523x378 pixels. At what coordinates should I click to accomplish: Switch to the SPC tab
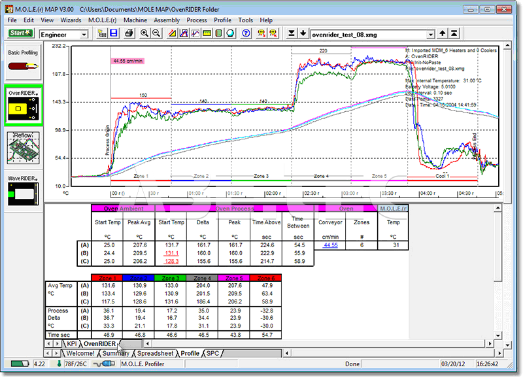(213, 353)
